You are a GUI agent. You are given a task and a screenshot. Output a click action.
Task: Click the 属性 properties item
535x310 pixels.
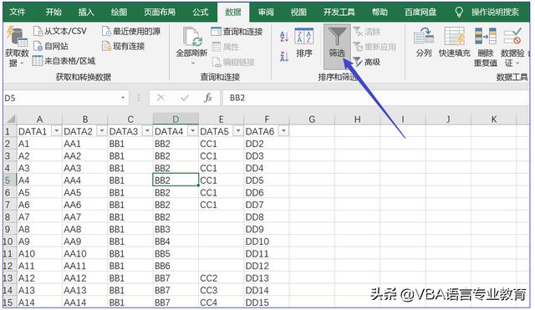pos(225,47)
